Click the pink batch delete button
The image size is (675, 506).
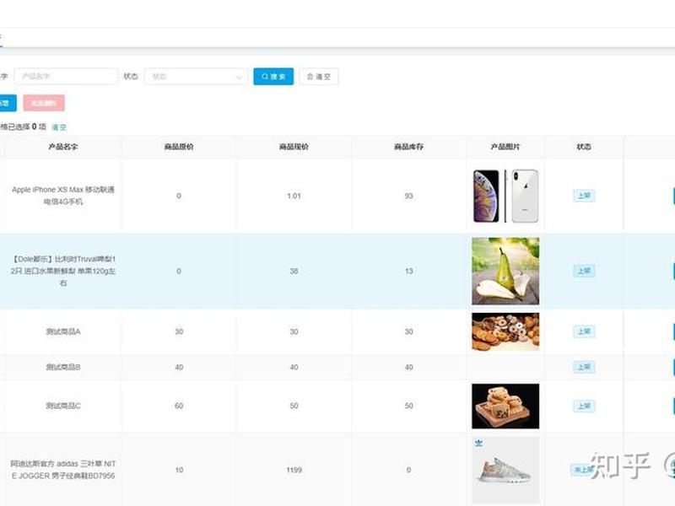[x=44, y=103]
